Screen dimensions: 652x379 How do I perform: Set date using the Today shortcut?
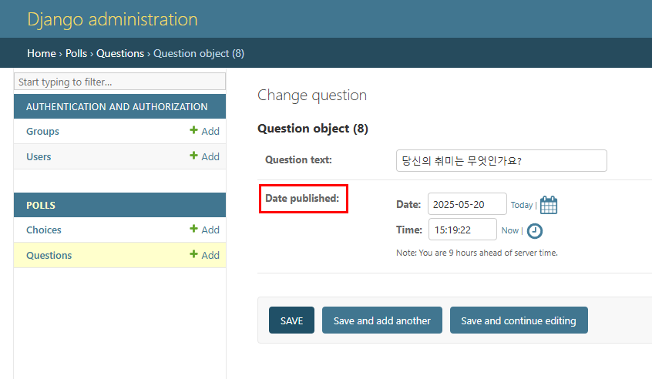(522, 205)
